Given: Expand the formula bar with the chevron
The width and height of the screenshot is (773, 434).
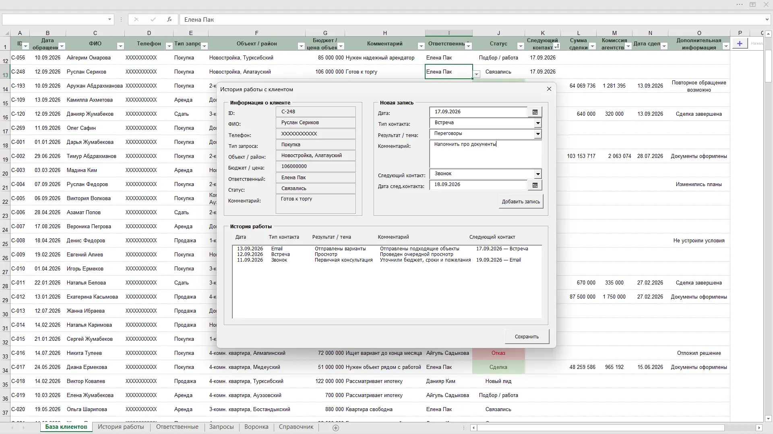Looking at the screenshot, I should (767, 19).
